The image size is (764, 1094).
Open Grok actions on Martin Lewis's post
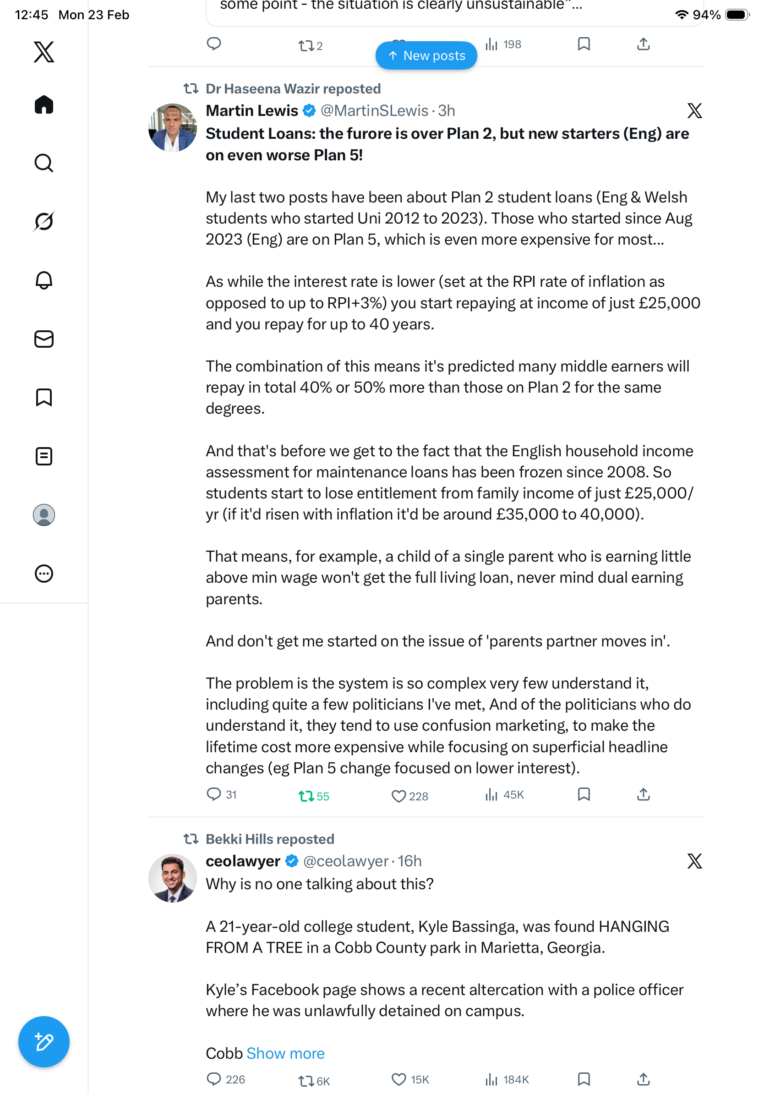pyautogui.click(x=694, y=110)
